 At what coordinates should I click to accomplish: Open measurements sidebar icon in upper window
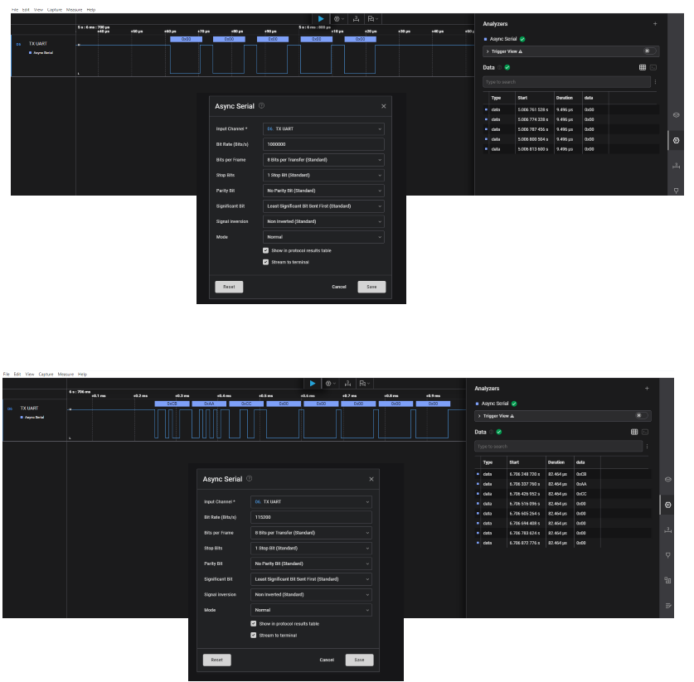click(676, 166)
